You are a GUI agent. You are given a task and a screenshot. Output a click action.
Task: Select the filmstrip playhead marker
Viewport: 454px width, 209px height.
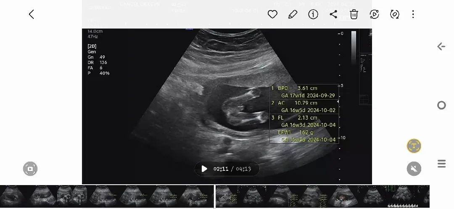point(214,196)
